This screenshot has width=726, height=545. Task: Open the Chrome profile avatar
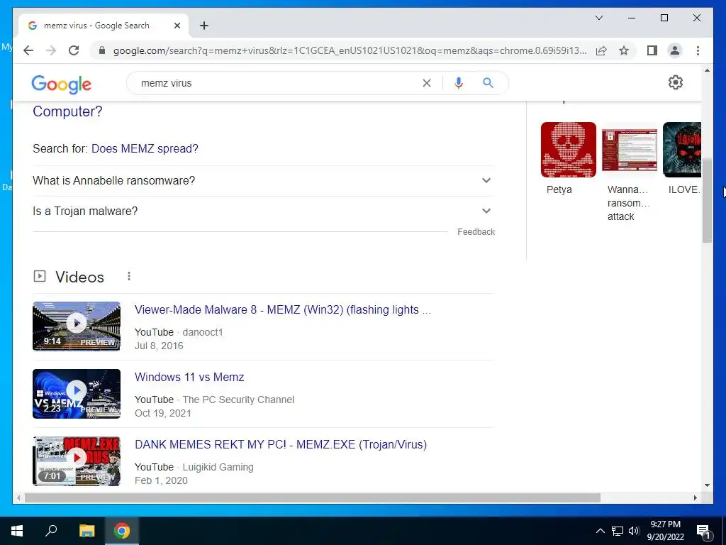675,50
